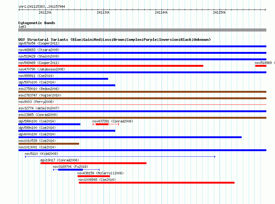Click the thin blue nsv5110 (Kidd2008) line

[x=120, y=157]
